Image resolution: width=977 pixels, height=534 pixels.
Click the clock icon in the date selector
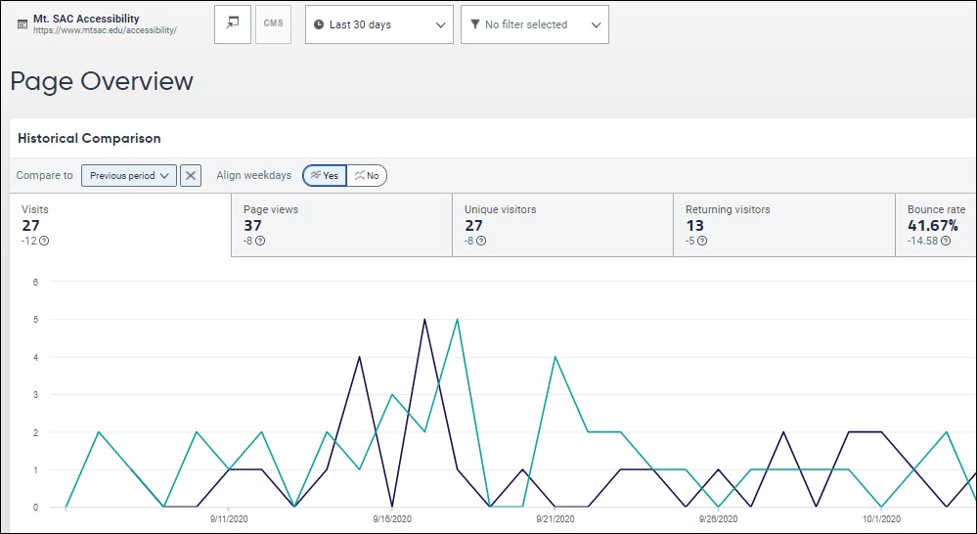[x=319, y=24]
